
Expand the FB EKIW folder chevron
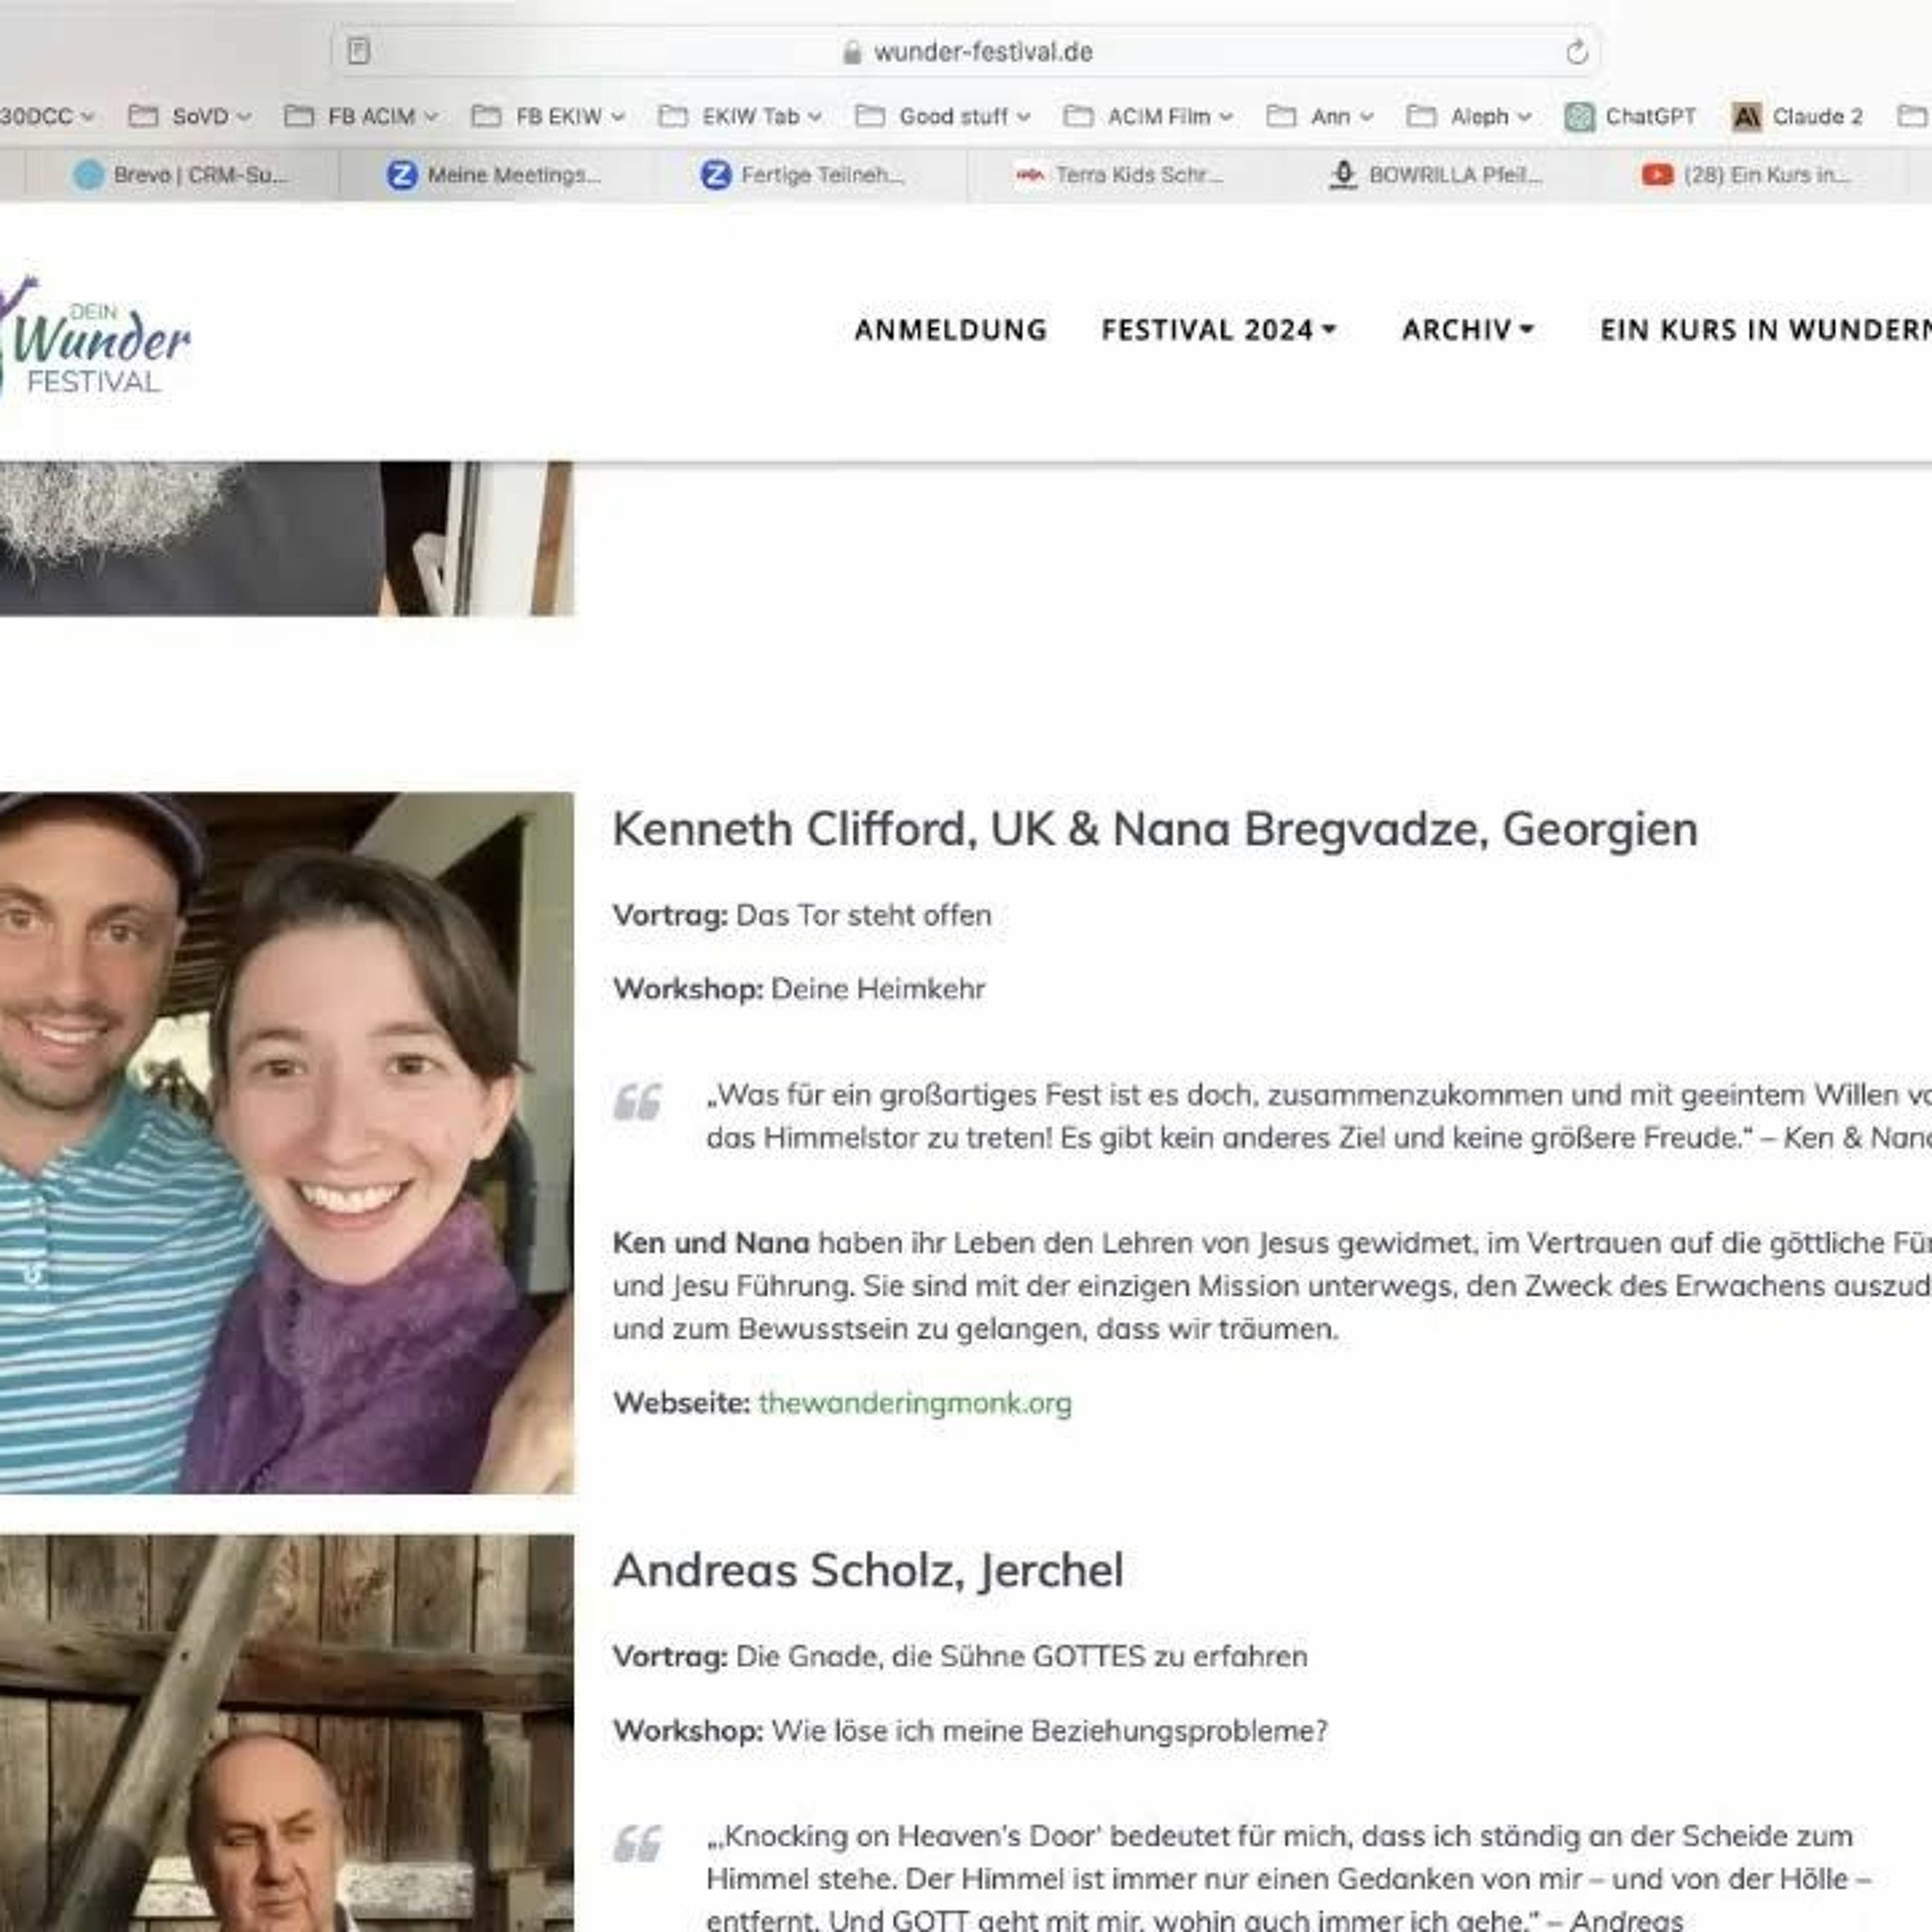618,117
